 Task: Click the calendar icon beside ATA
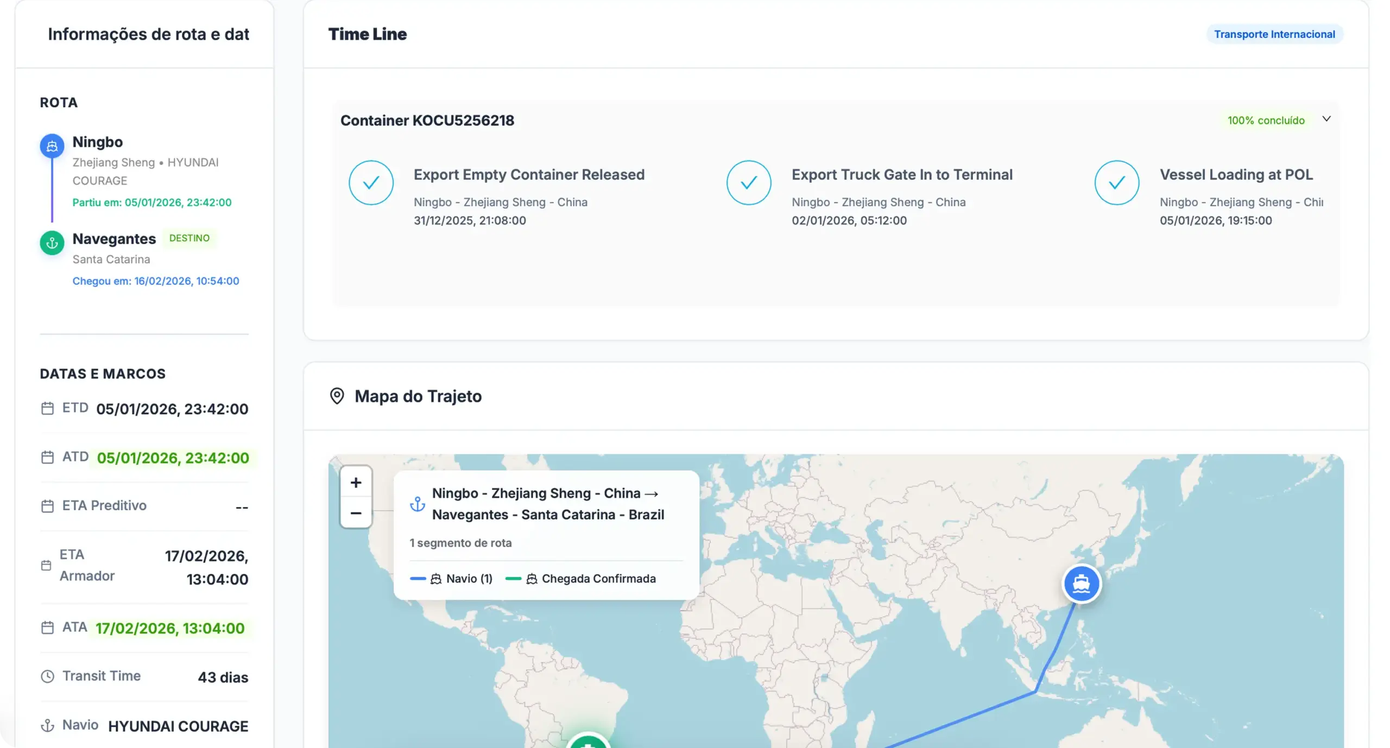(x=48, y=627)
